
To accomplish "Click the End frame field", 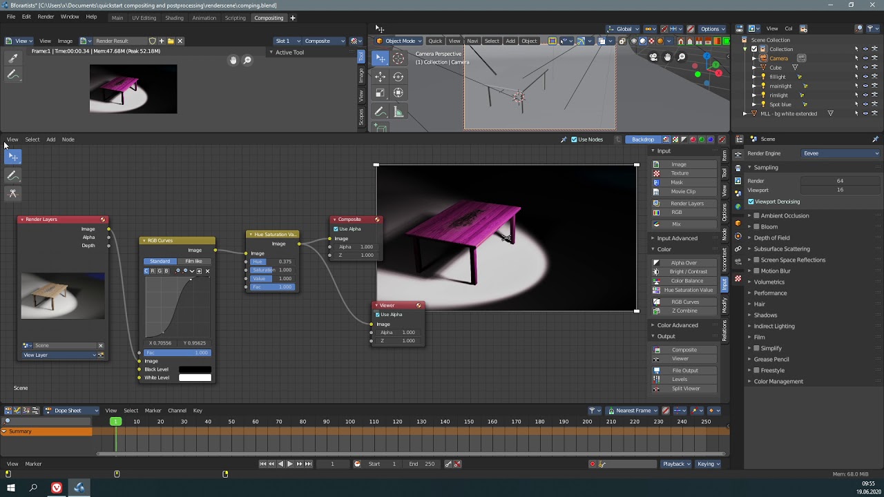I will click(422, 464).
